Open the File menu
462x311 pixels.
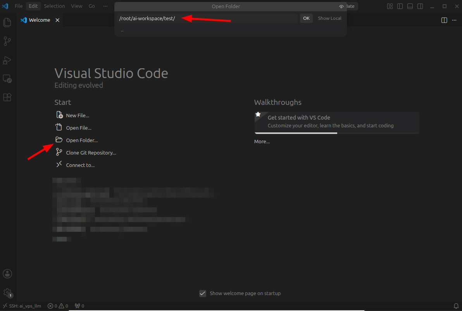pos(19,6)
